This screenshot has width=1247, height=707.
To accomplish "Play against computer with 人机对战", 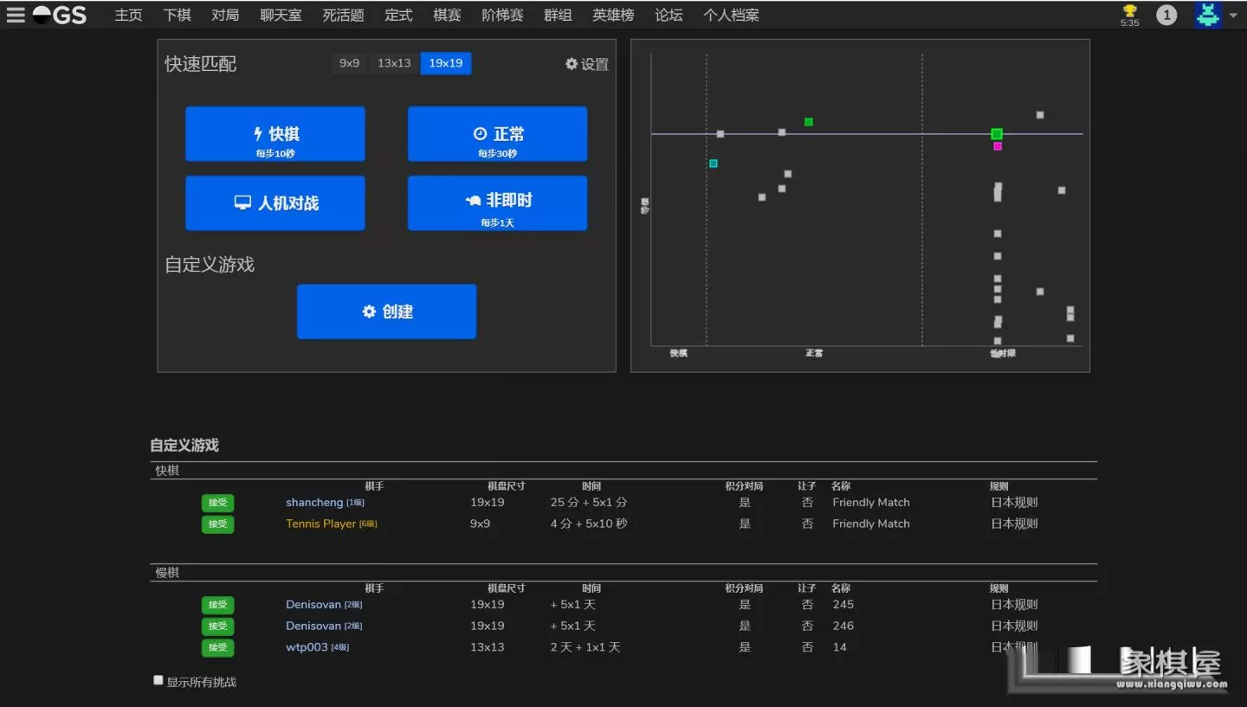I will pos(275,203).
